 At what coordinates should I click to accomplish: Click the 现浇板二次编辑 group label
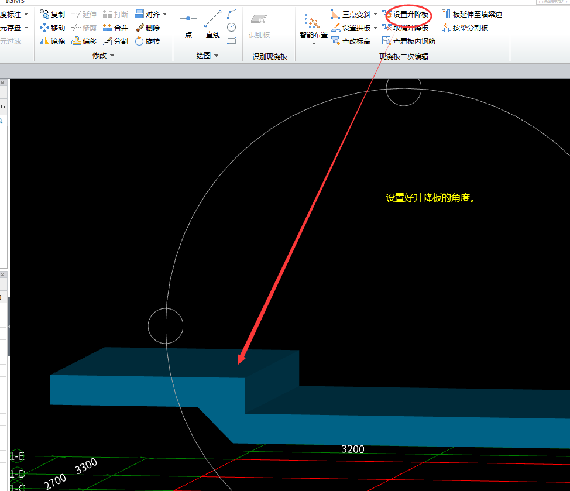[404, 56]
